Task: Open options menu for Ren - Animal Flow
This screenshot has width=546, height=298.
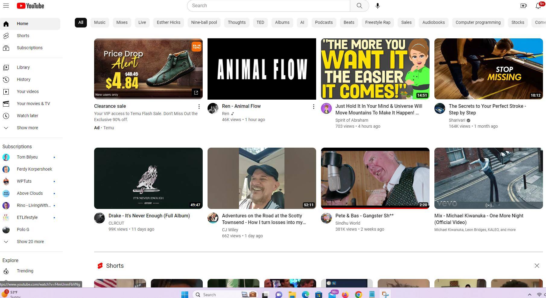Action: click(x=313, y=107)
